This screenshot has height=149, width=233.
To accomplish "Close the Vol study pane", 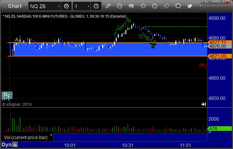I will pyautogui.click(x=51, y=135).
